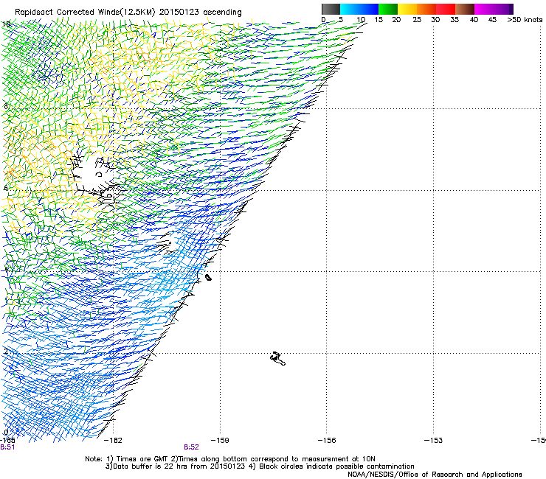Click the gray 0-5 knots legend swatch
This screenshot has height=479, width=546.
[x=331, y=9]
